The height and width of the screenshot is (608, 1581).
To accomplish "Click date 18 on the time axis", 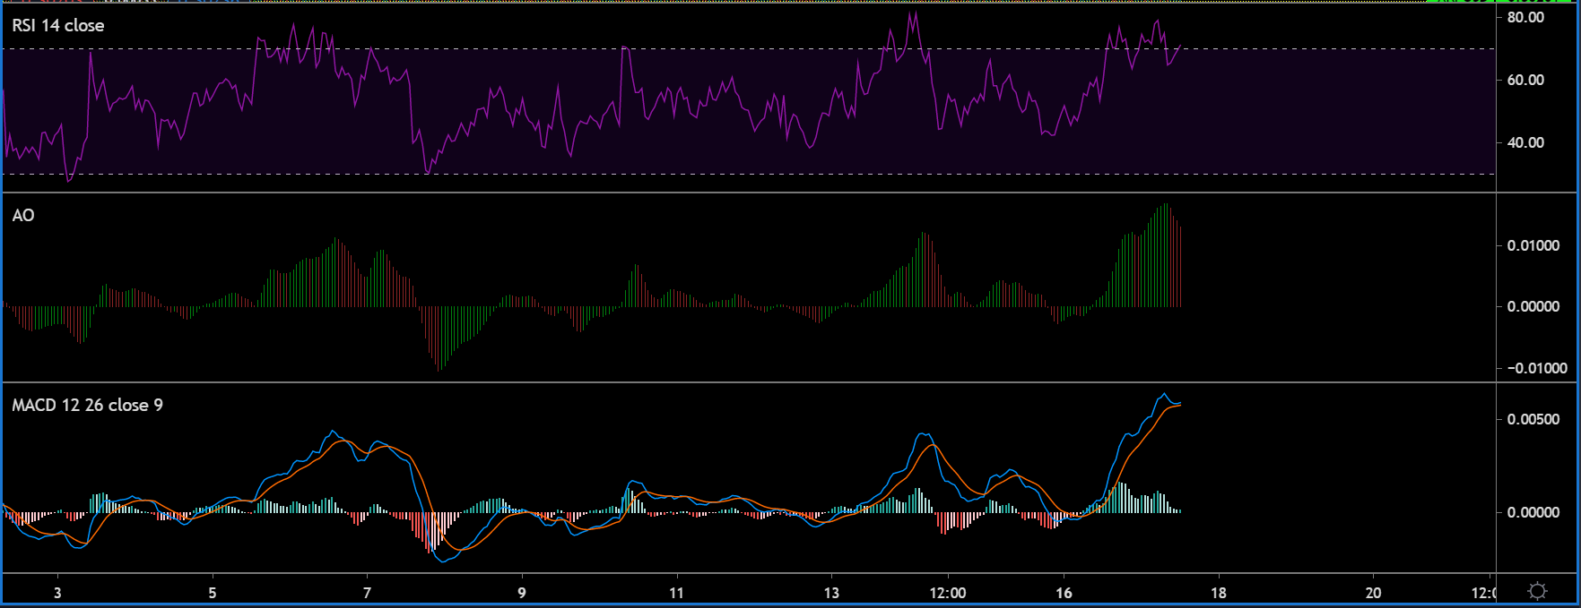I will 1218,593.
